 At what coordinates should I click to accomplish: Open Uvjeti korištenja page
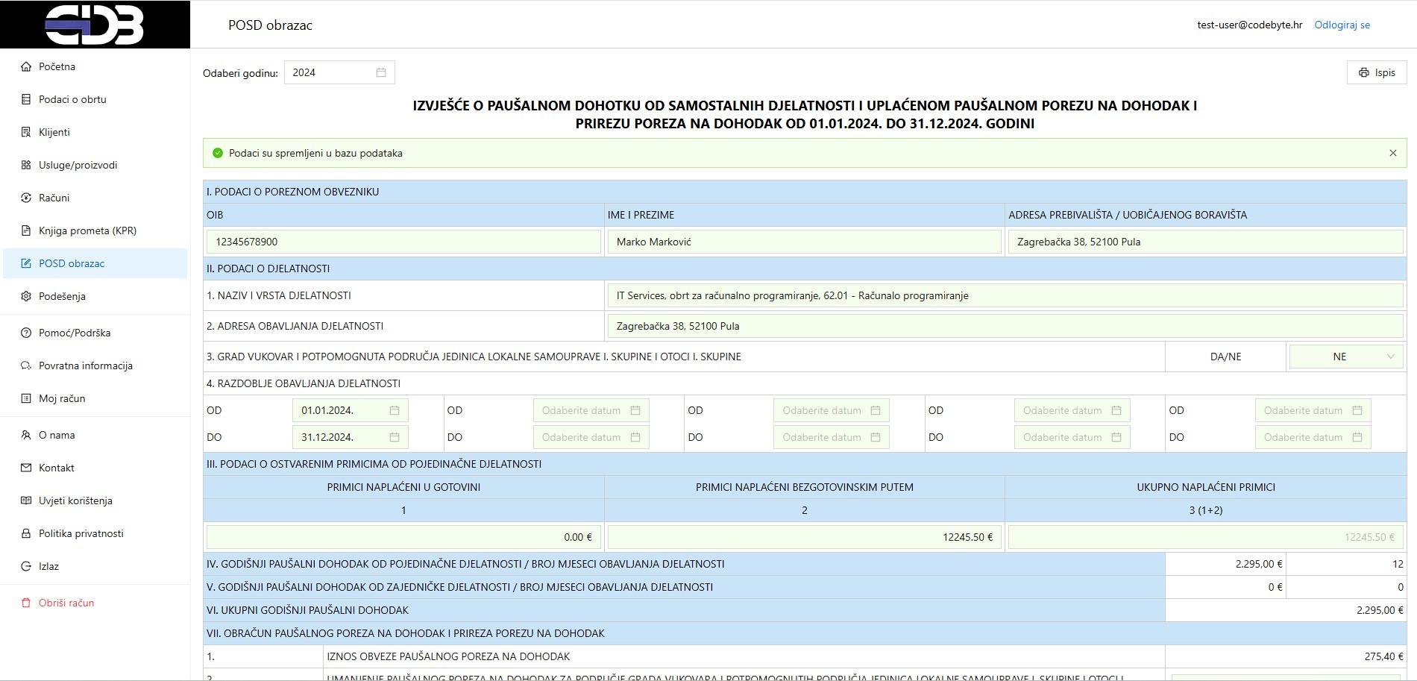point(95,500)
